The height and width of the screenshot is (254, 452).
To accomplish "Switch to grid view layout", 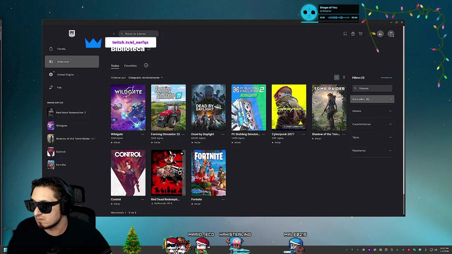I will [x=337, y=78].
